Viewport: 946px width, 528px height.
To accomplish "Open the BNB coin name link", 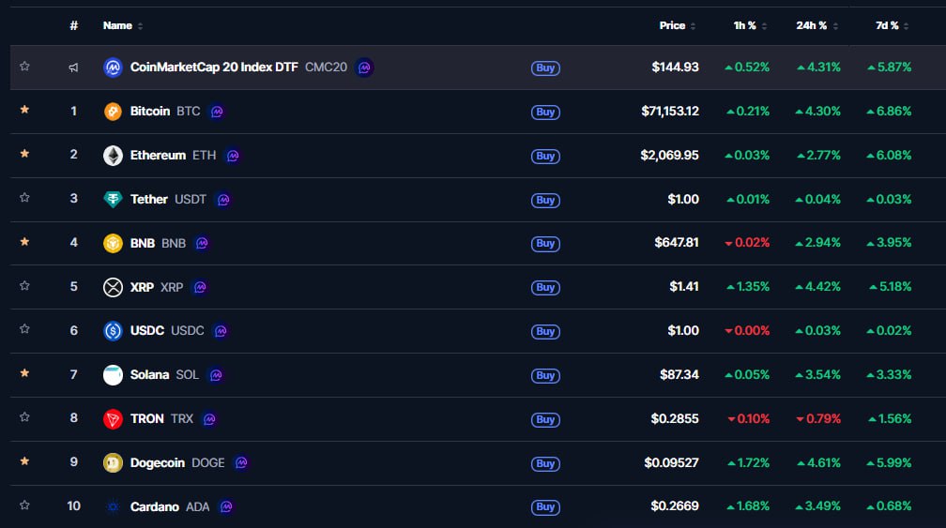I will point(143,243).
